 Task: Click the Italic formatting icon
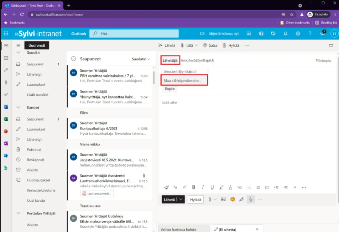pyautogui.click(x=203, y=187)
